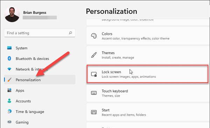This screenshot has height=128, width=210.
Task: Click the Time & language globe icon
Action: (x=9, y=112)
